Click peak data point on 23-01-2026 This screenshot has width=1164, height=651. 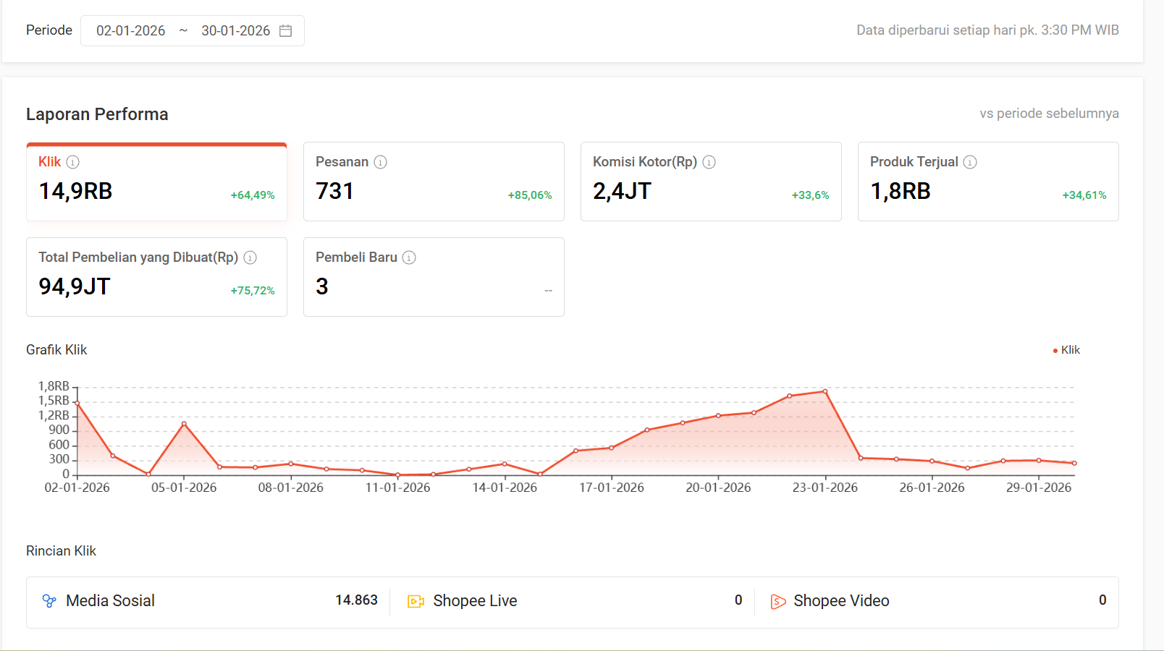click(x=825, y=391)
